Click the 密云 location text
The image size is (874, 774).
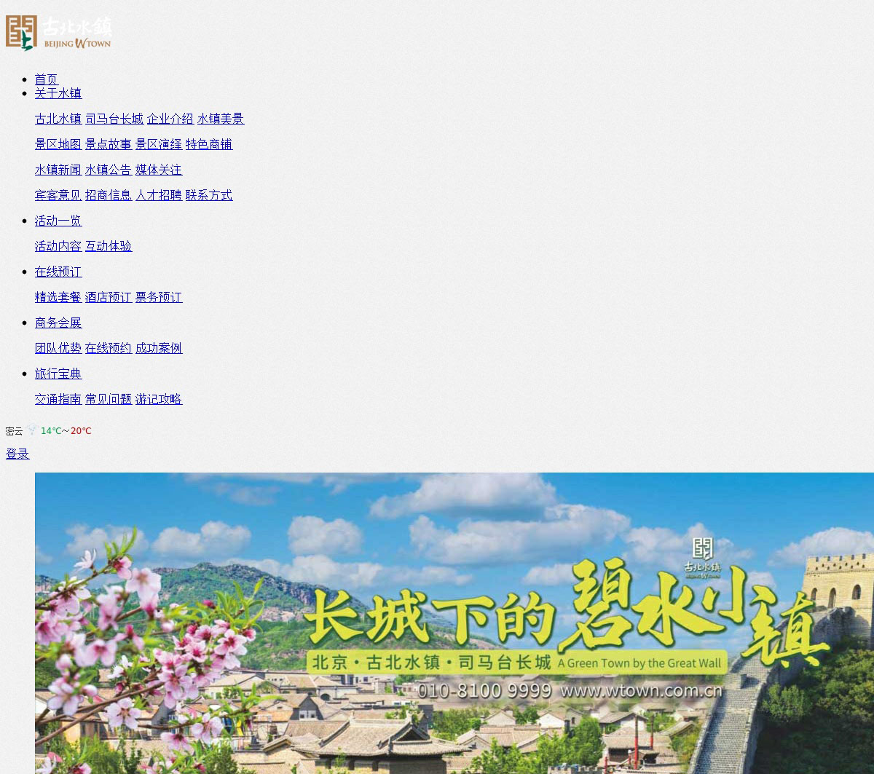click(x=14, y=431)
